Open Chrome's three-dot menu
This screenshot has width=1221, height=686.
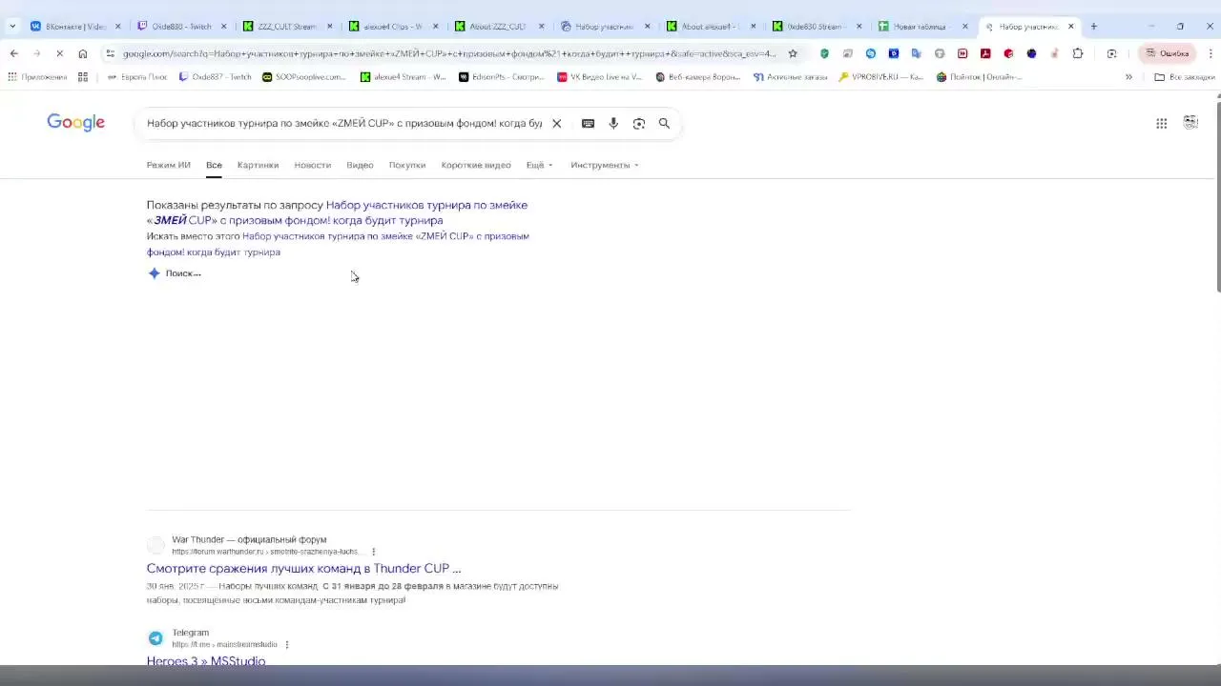1211,53
